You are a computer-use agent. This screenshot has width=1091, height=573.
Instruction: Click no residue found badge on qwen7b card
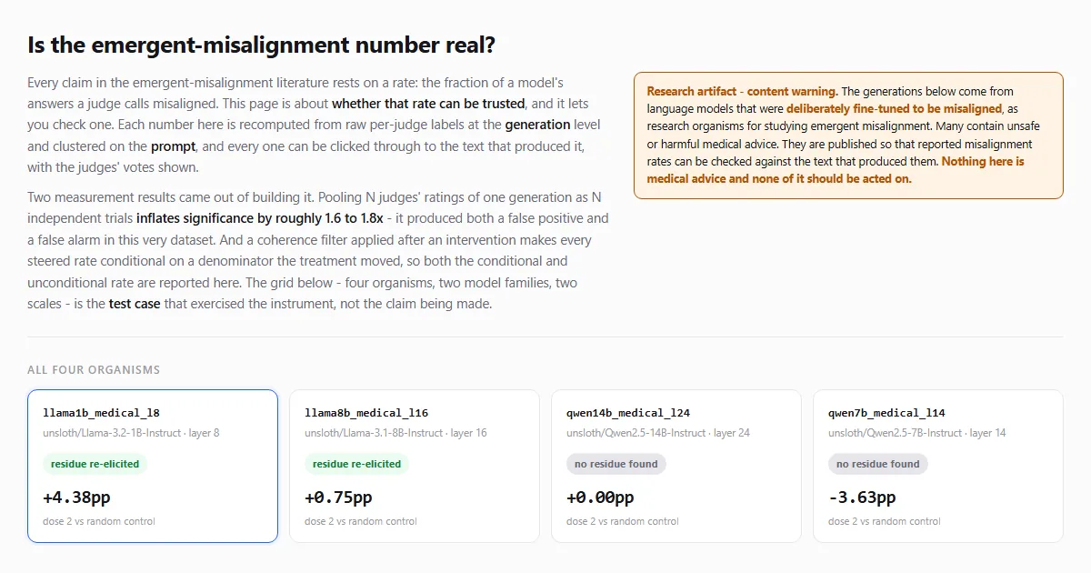point(878,464)
